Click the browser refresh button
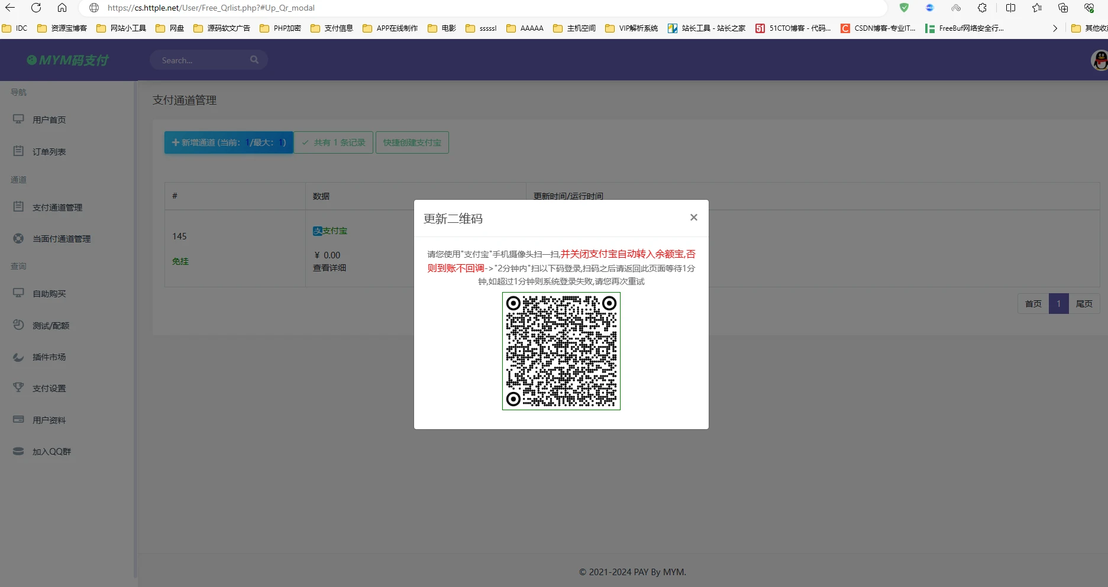 (36, 8)
